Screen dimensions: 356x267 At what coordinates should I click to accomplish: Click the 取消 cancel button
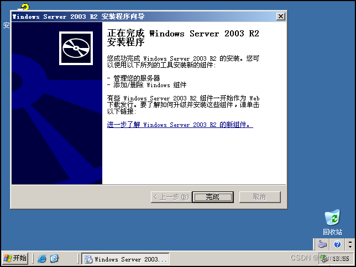[x=260, y=197]
